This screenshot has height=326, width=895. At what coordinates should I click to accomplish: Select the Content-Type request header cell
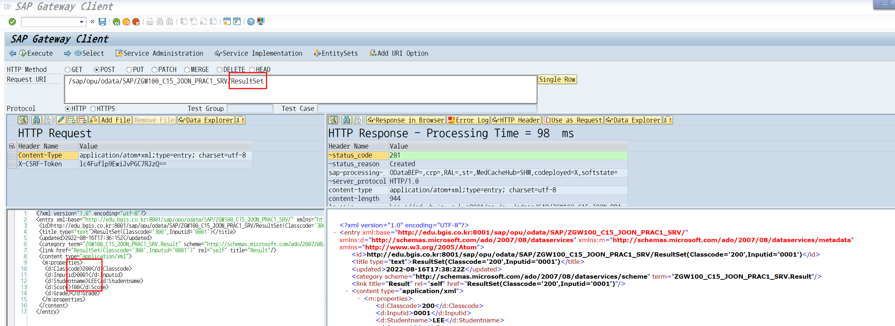pyautogui.click(x=48, y=155)
